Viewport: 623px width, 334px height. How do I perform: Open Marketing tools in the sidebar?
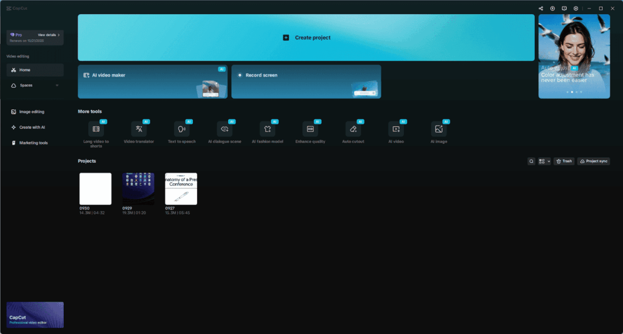tap(35, 143)
